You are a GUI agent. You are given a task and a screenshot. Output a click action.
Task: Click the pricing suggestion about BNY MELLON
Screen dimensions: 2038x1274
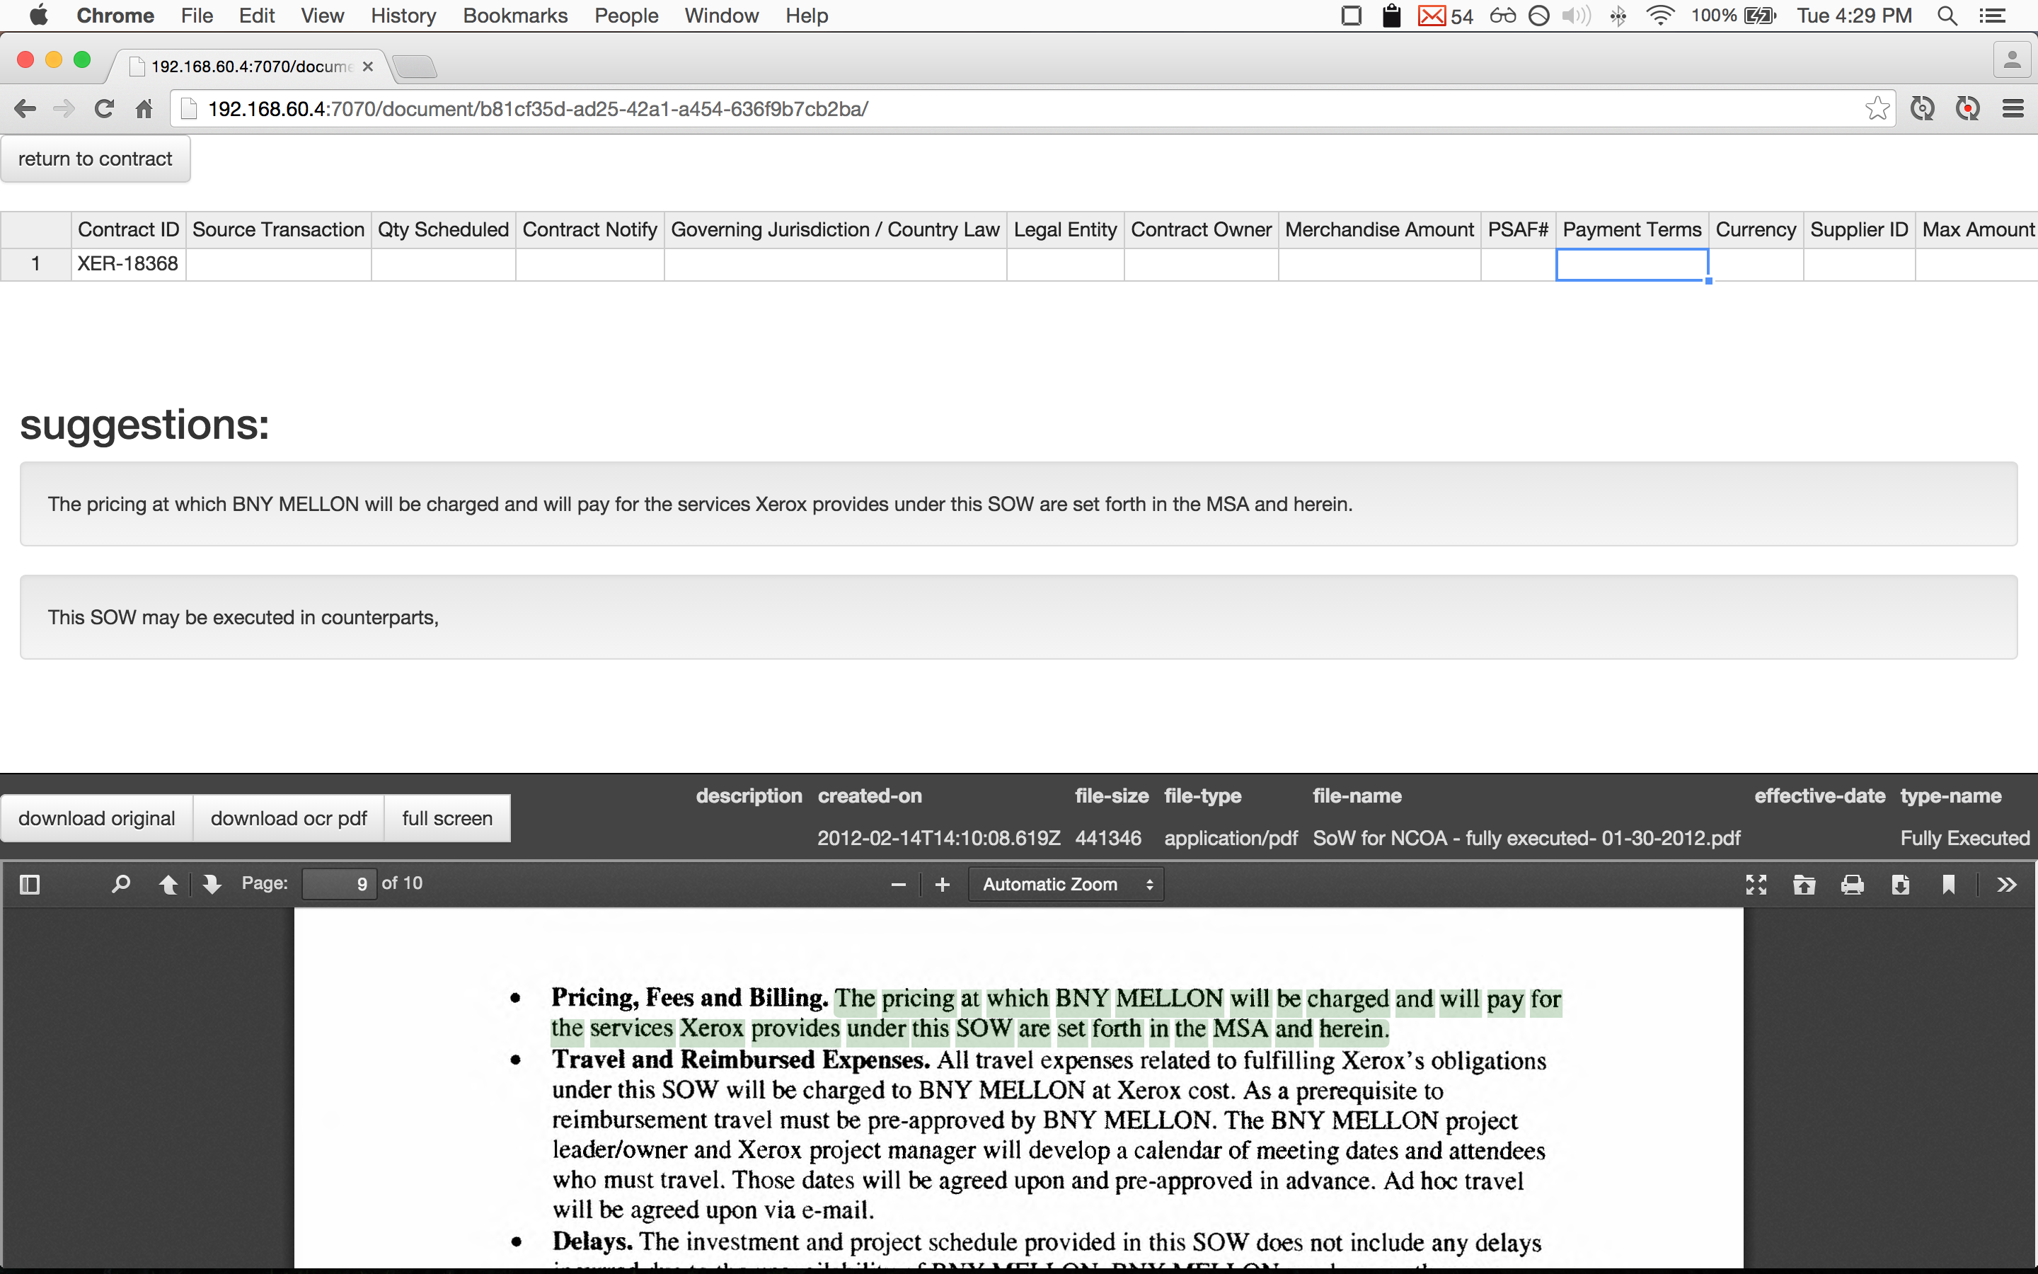1018,504
